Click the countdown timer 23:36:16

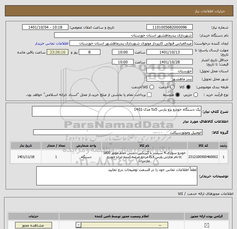point(58,52)
